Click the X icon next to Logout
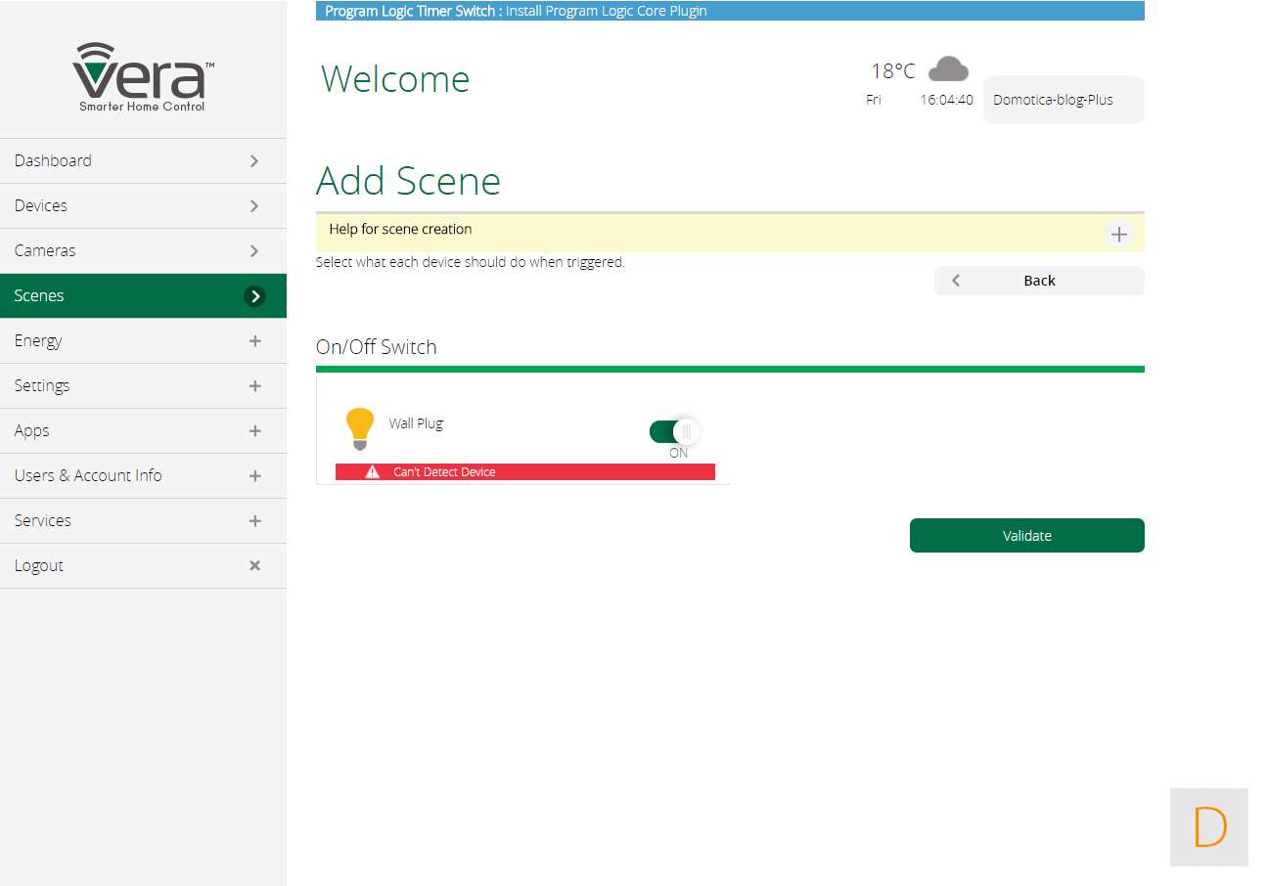The image size is (1268, 886). tap(254, 565)
